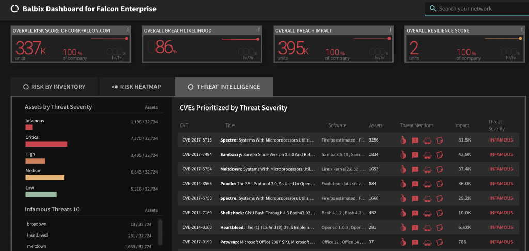Viewport: 529px width, 251px height.
Task: Click the hacker hat icon in Poodle row
Action: coord(427,183)
